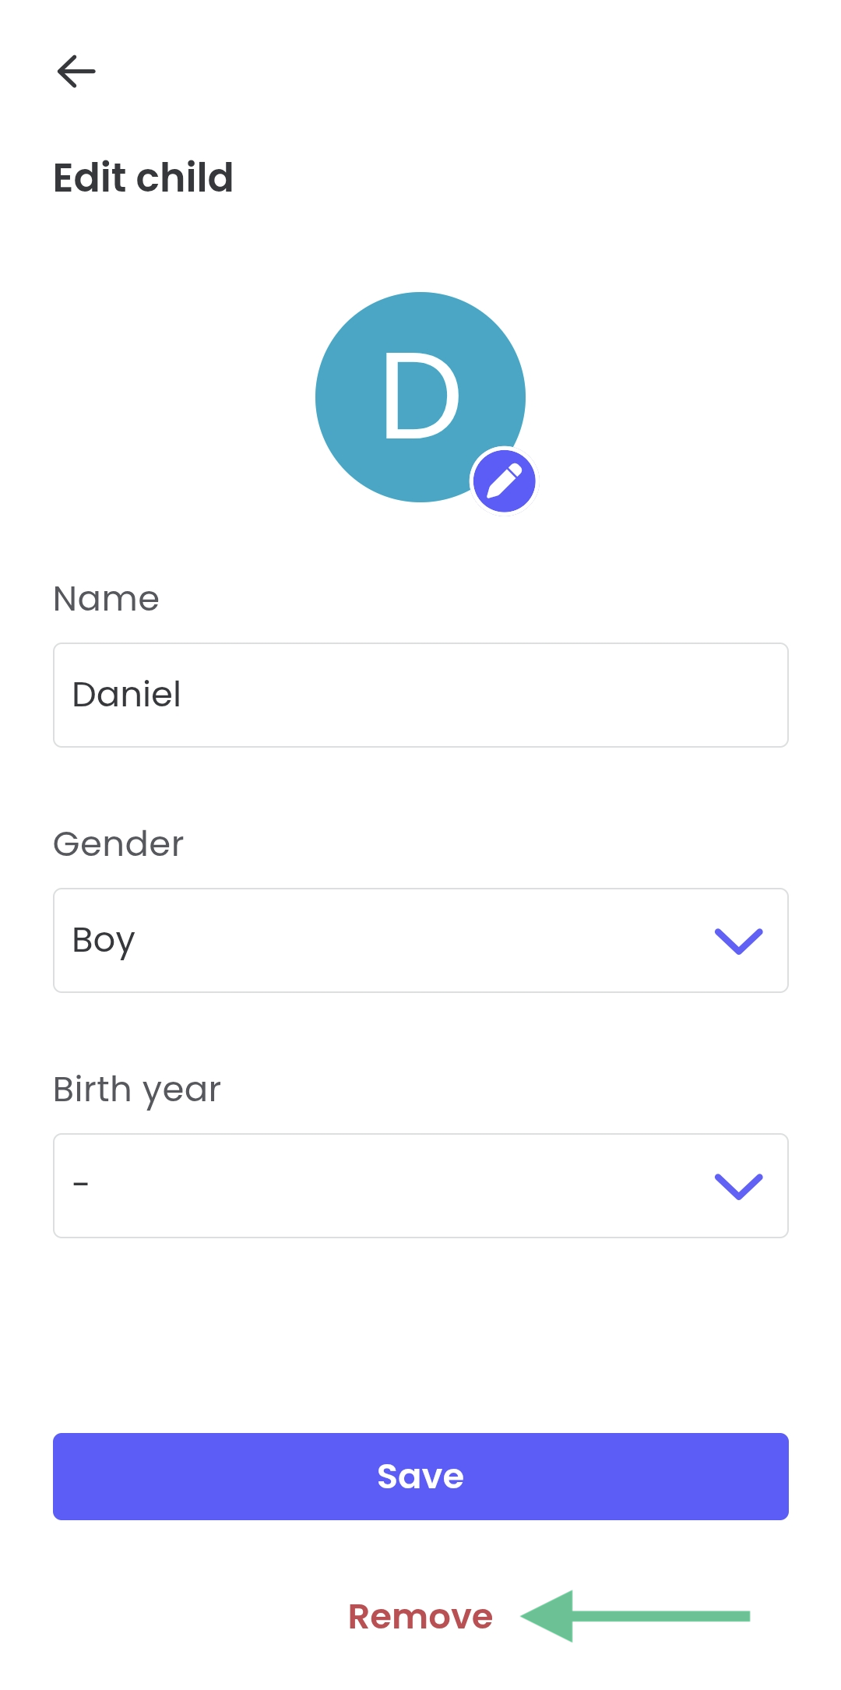Click the circular avatar showing letter D
The image size is (841, 1690).
(420, 396)
